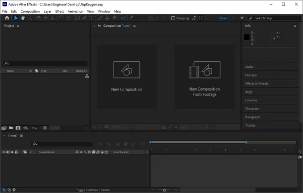Click the motion blur switch column header

point(98,152)
